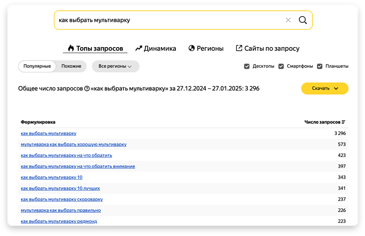
Task: Select the Топы запросов tab
Action: coord(95,49)
